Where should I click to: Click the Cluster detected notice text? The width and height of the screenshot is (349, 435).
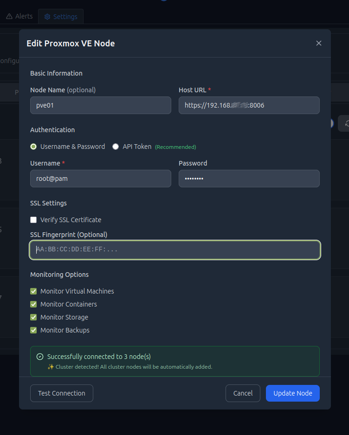point(129,367)
